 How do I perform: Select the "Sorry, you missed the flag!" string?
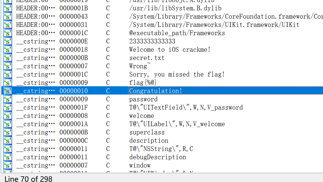(177, 74)
